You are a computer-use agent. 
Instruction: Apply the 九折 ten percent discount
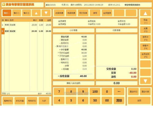(44, 101)
